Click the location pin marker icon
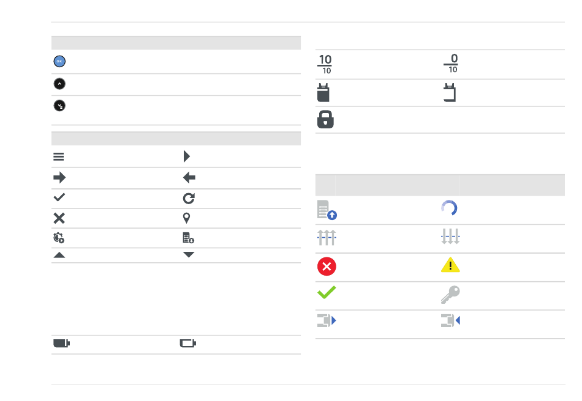This screenshot has width=582, height=401. [x=187, y=218]
